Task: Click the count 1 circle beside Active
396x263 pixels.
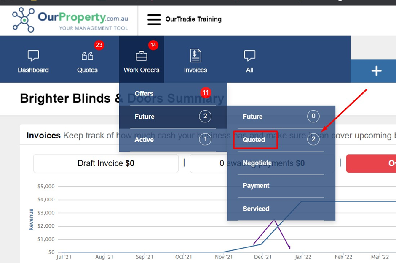Action: click(x=205, y=139)
